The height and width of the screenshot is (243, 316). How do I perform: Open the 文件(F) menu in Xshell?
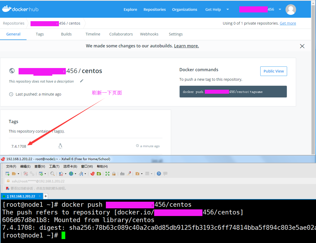point(11,166)
